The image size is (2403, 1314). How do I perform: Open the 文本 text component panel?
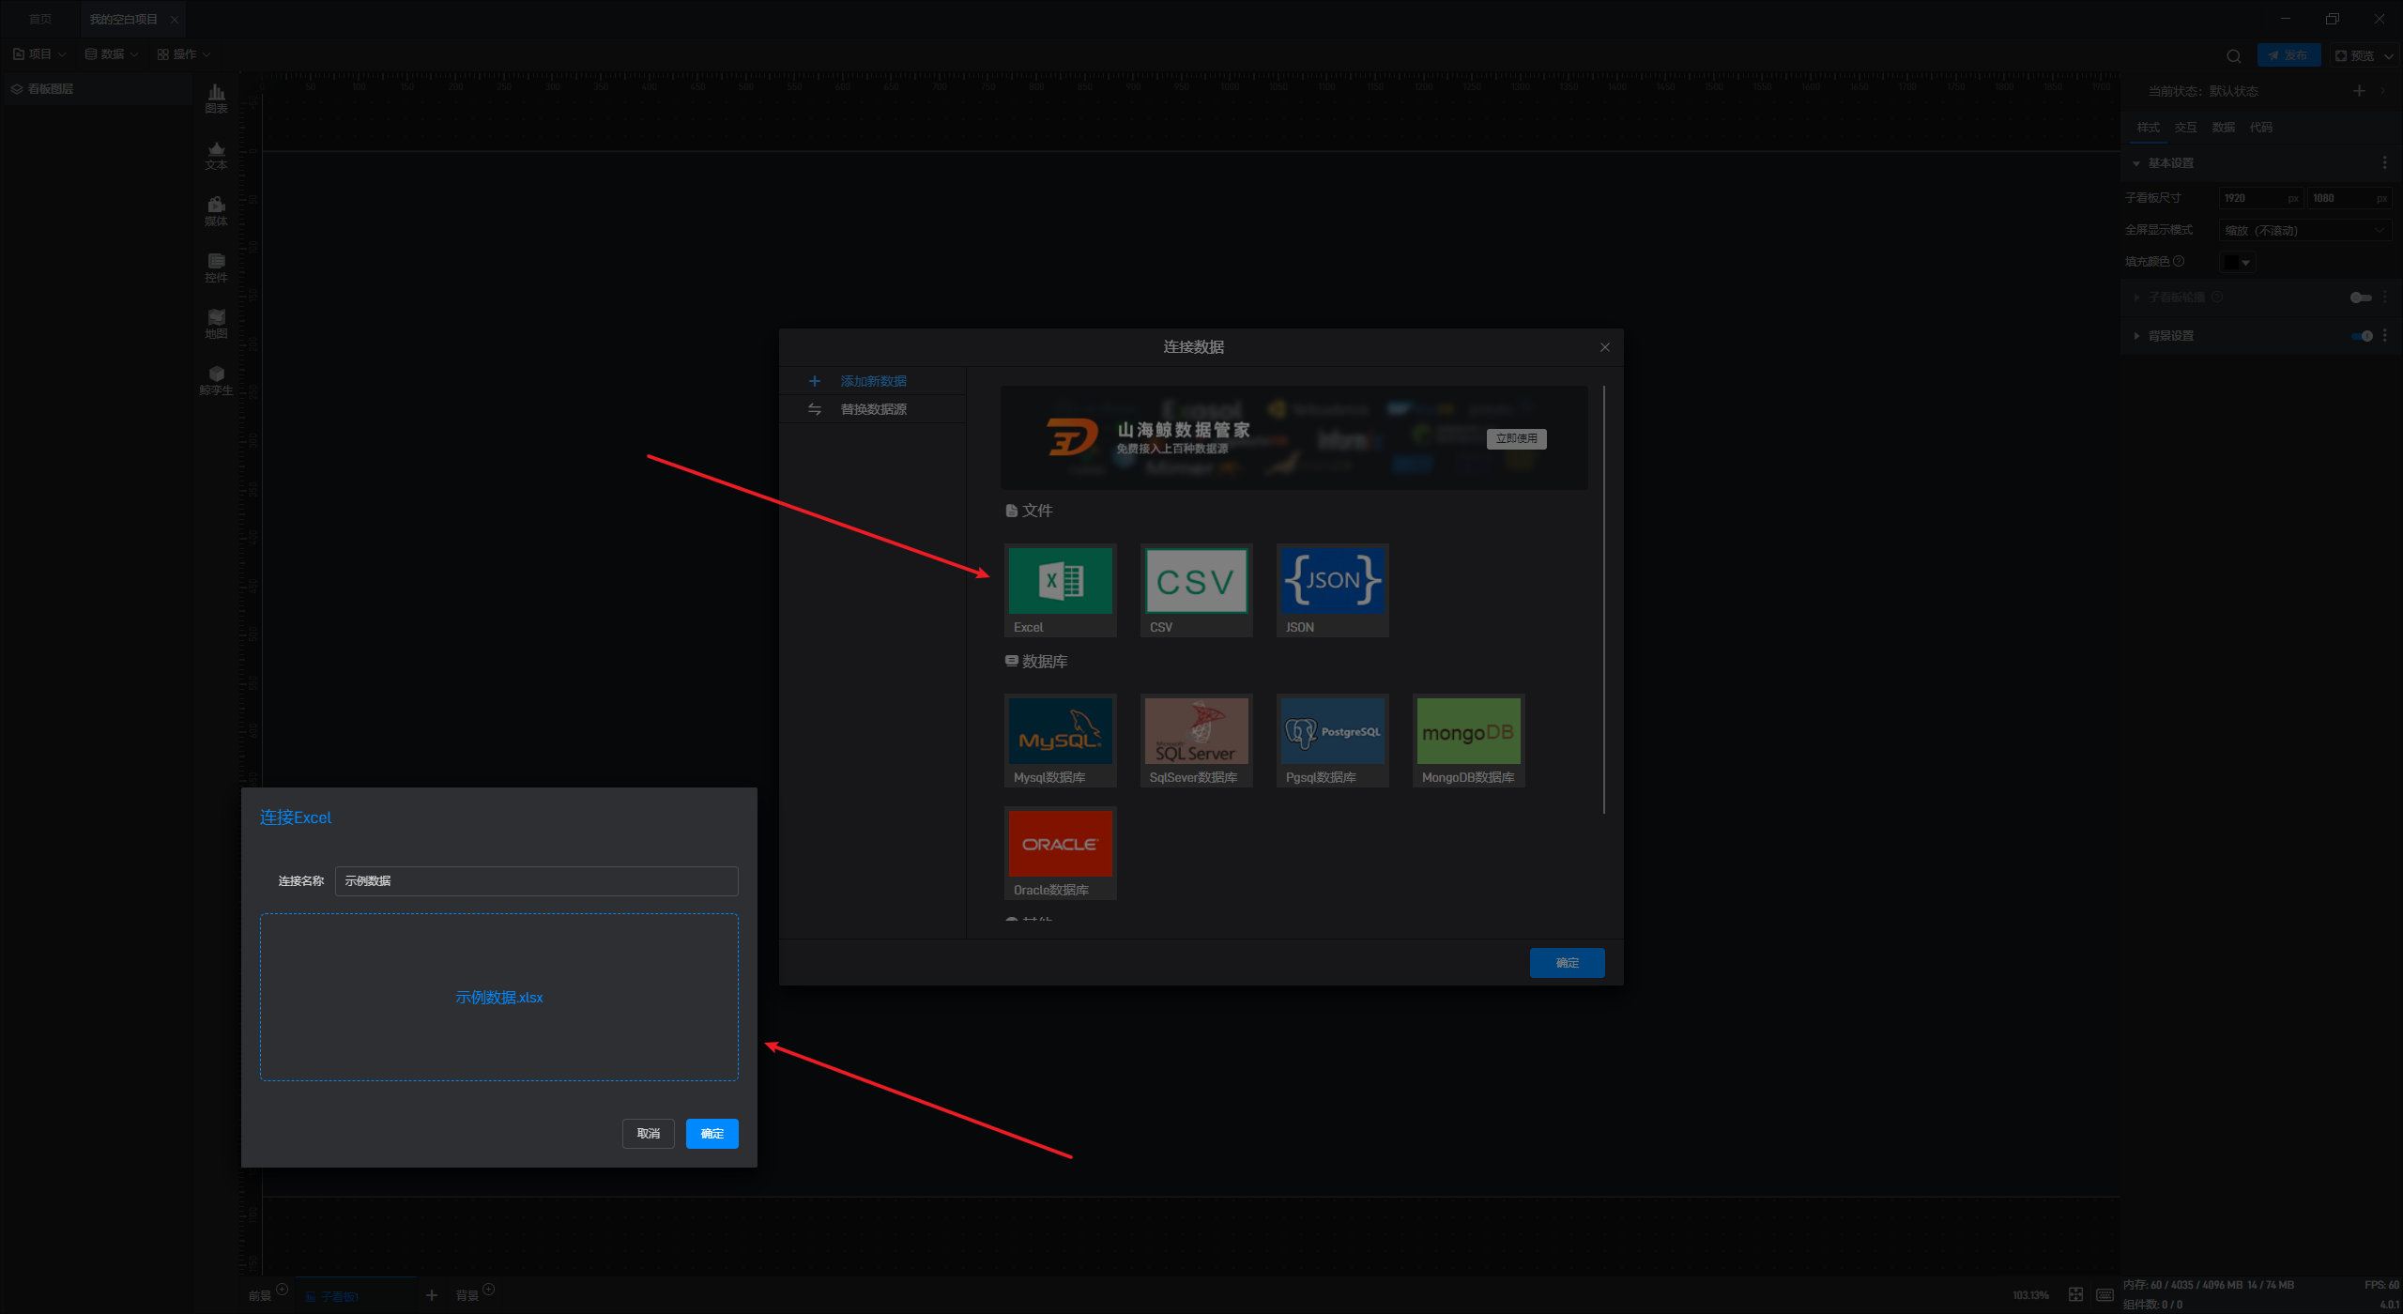(x=216, y=155)
